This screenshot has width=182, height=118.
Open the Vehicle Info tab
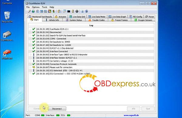pos(52,20)
